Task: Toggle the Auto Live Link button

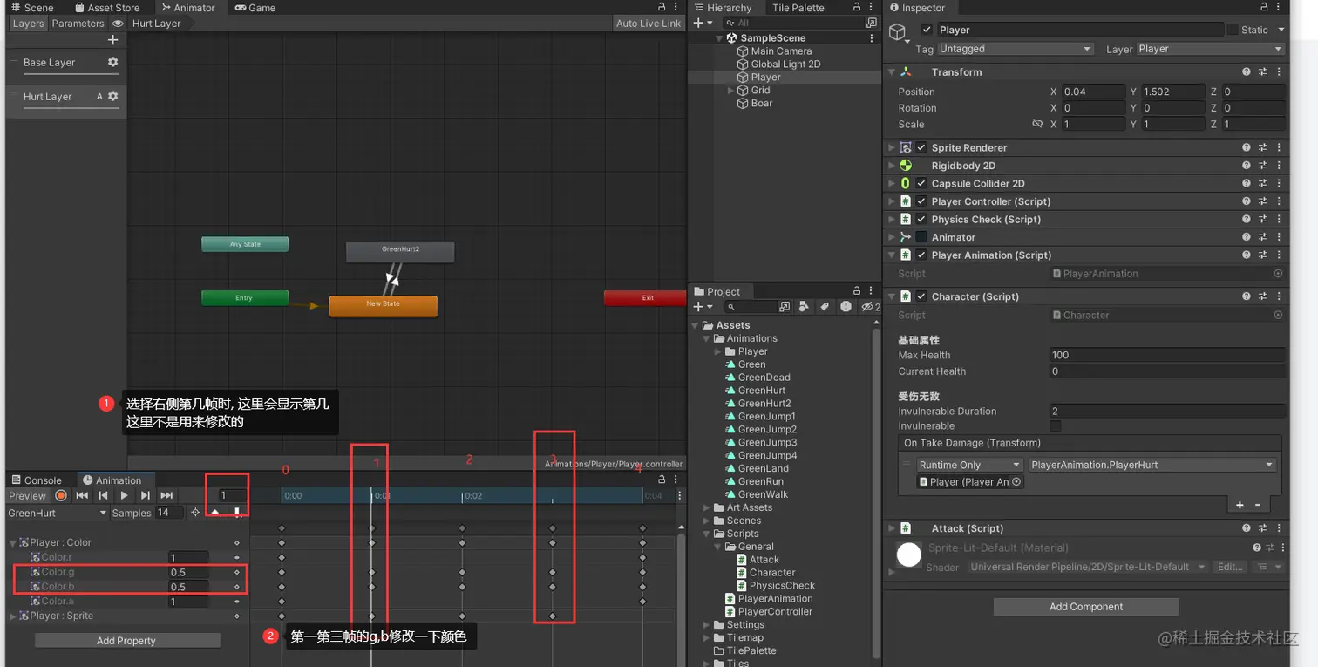Action: tap(649, 24)
